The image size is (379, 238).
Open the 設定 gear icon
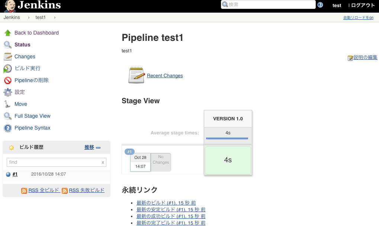(x=8, y=92)
